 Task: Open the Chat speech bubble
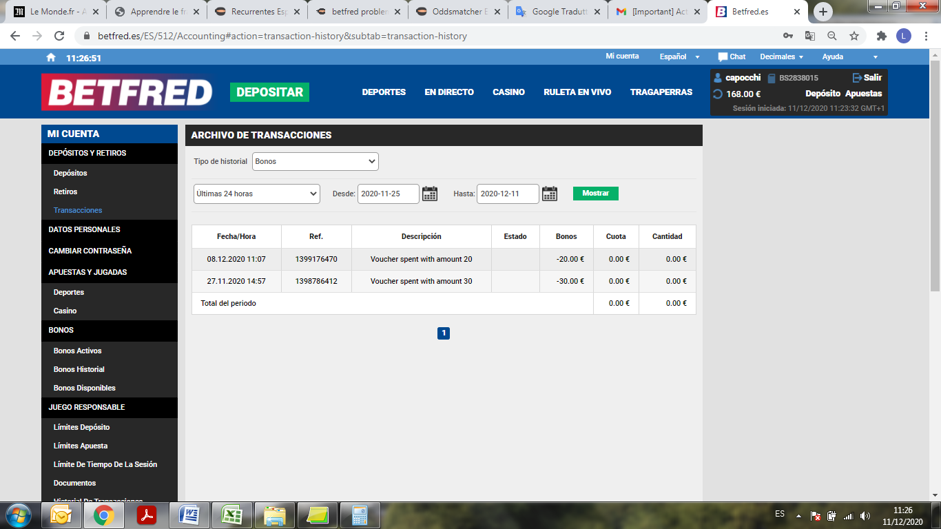(732, 56)
